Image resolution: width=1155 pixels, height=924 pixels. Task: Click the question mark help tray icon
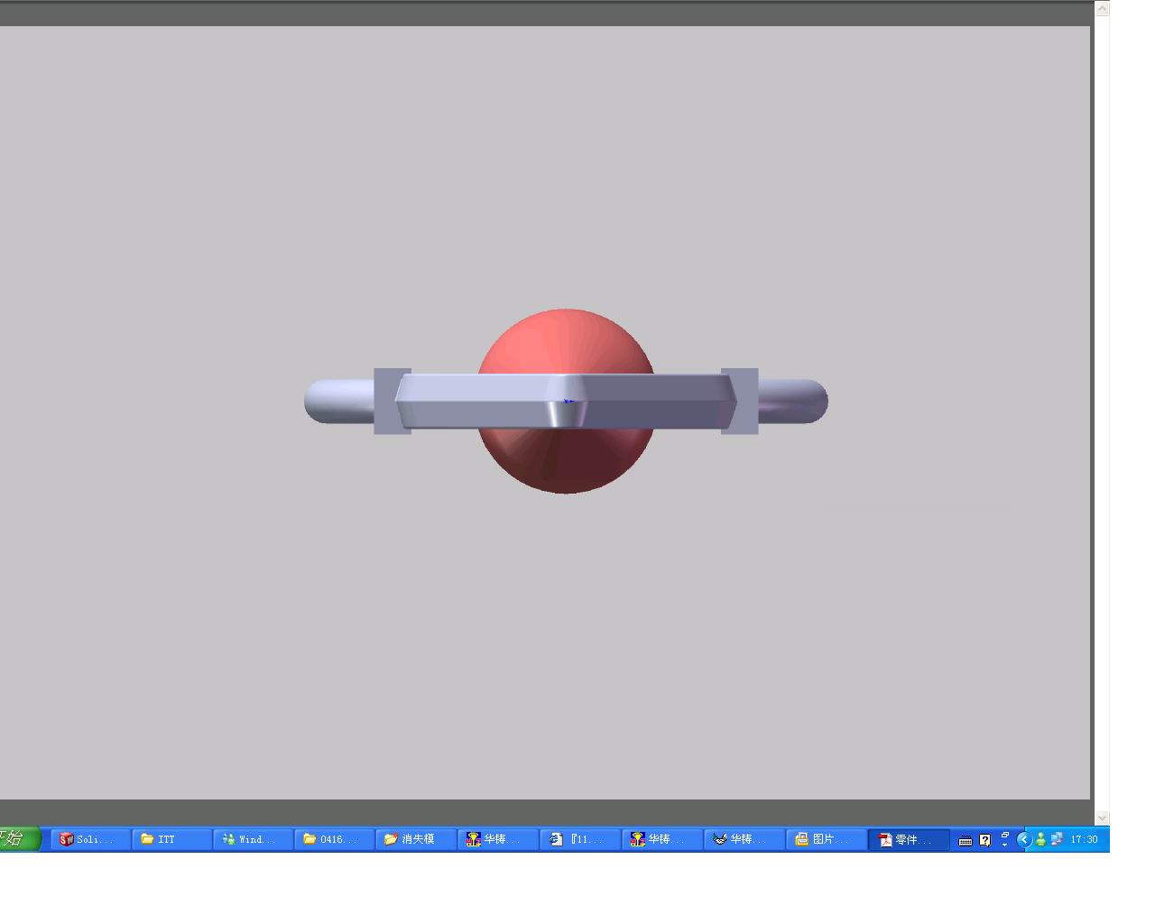984,840
